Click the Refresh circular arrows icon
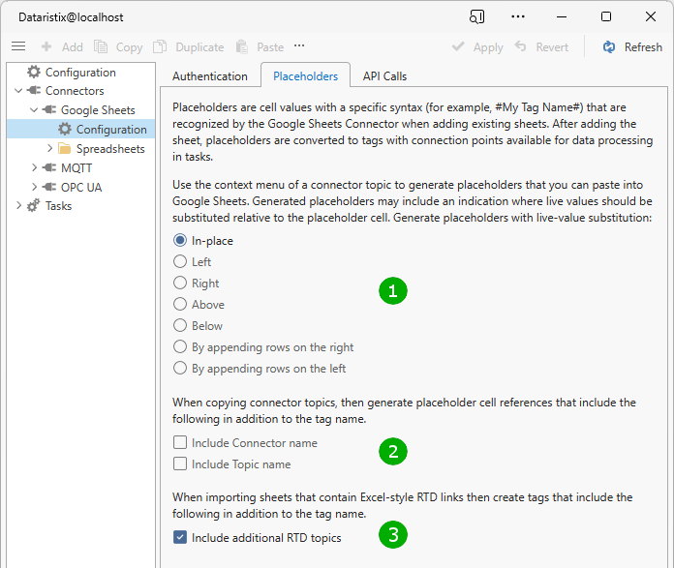 click(x=609, y=46)
